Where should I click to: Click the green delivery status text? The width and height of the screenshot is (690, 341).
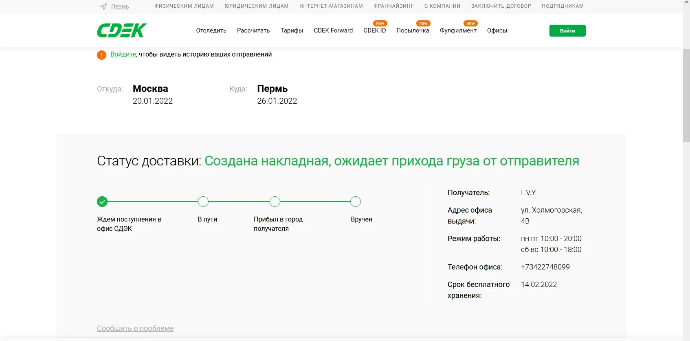click(x=392, y=161)
